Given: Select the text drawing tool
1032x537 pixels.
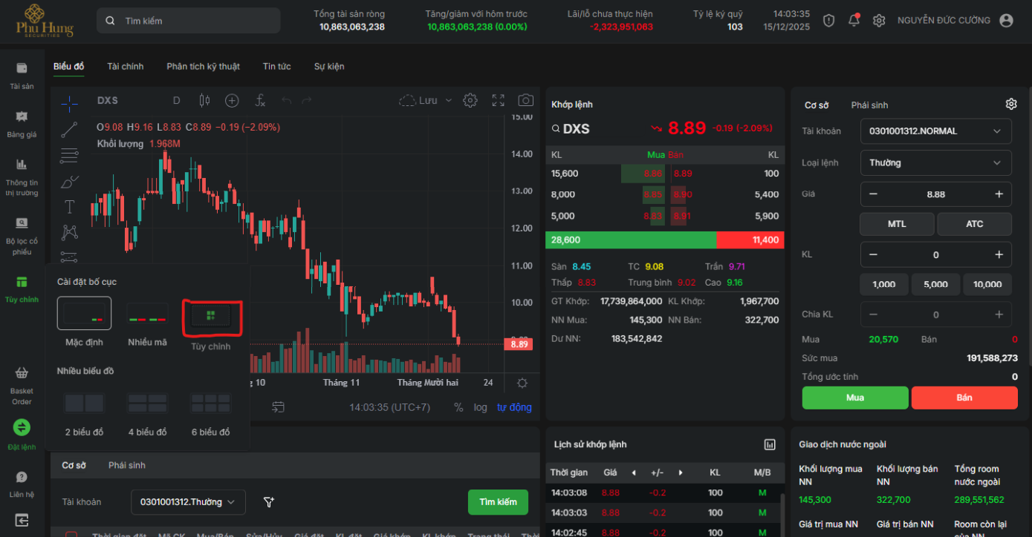Looking at the screenshot, I should [x=69, y=206].
